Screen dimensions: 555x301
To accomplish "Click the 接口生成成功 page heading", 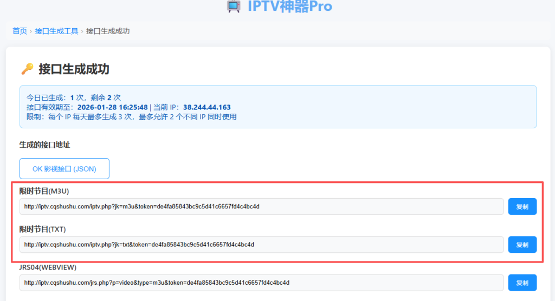I will [74, 69].
